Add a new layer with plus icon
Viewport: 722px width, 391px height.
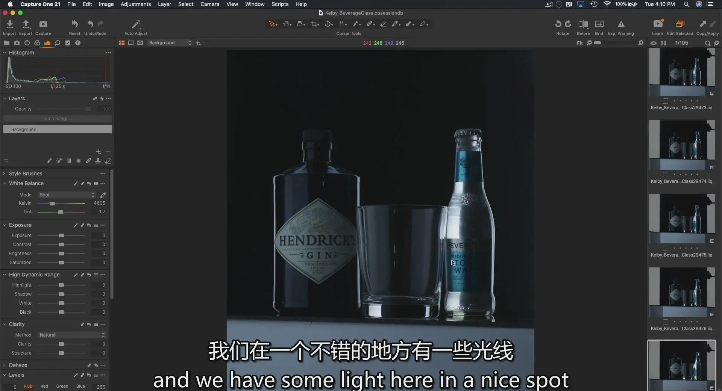click(x=98, y=152)
